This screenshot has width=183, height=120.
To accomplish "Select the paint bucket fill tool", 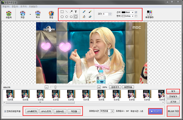I will pos(84,17).
